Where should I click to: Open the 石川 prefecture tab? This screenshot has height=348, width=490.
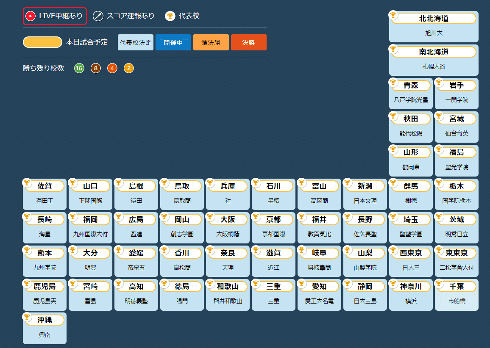point(274,186)
